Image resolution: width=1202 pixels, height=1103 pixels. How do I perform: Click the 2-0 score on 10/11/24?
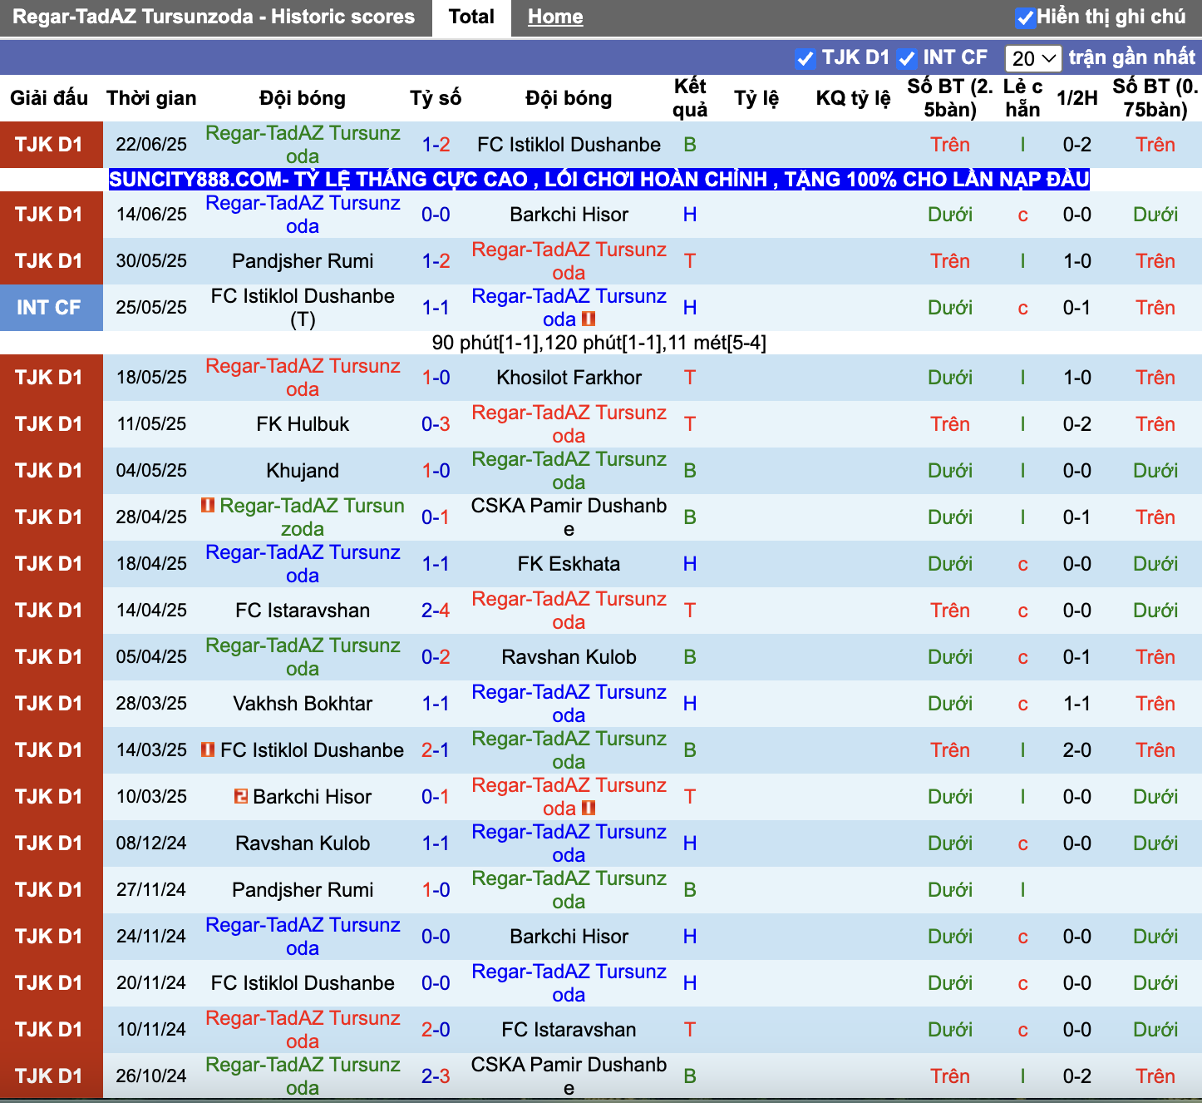click(x=436, y=1030)
